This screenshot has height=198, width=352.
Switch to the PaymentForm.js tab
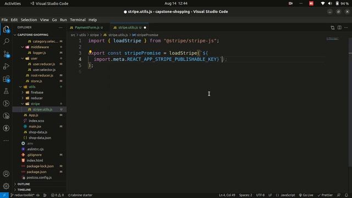pos(87,28)
